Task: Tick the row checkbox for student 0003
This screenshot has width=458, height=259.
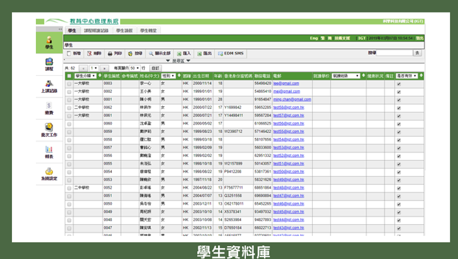Action: tap(69, 84)
